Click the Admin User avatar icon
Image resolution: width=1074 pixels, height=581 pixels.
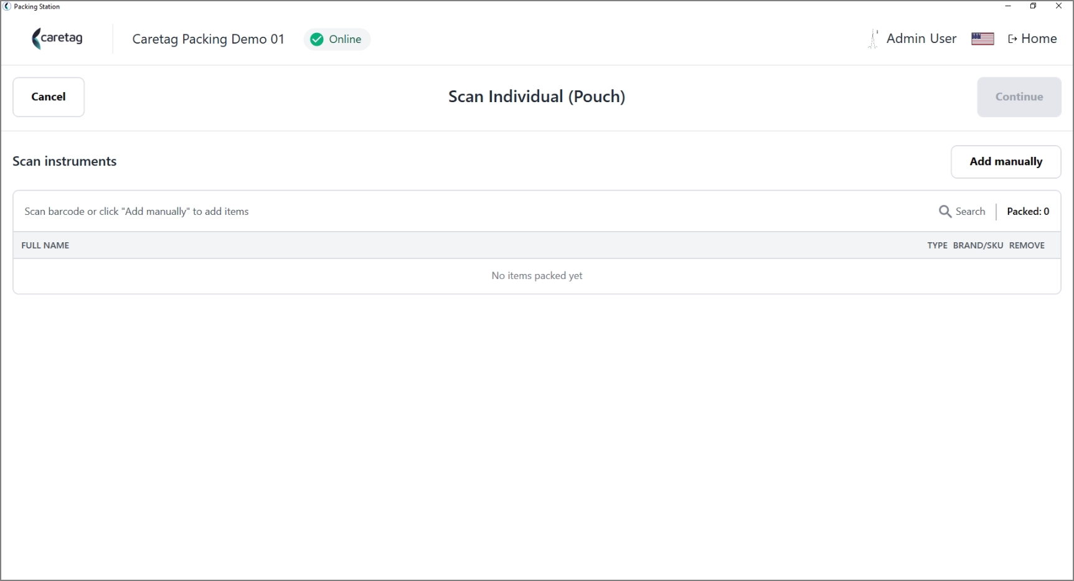click(873, 39)
